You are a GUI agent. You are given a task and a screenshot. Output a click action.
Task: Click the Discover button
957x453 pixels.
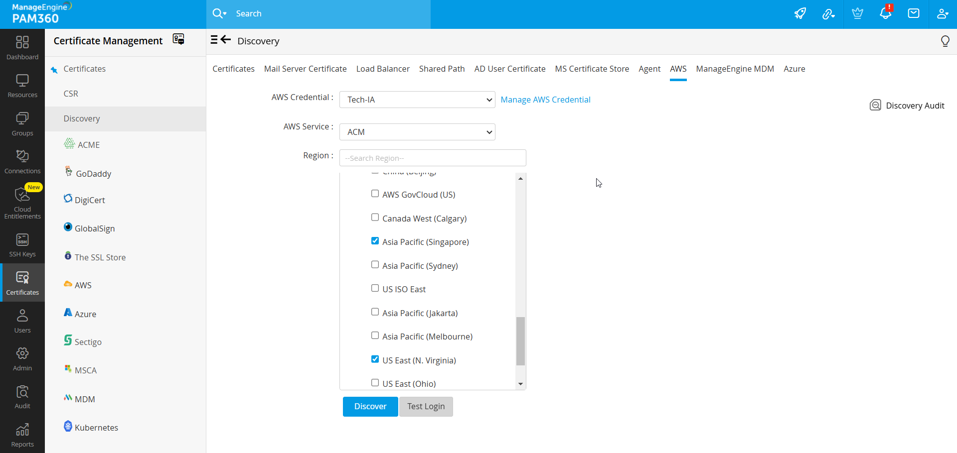(x=370, y=407)
